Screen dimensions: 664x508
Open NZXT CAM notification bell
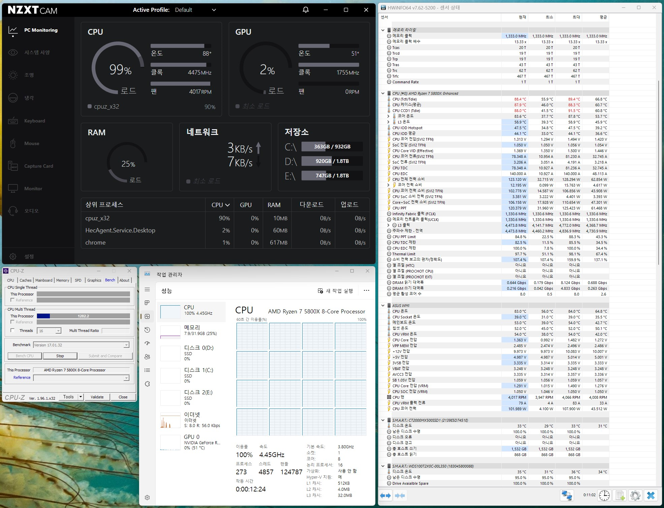click(306, 10)
